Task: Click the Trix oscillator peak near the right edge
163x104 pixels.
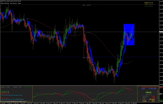Action: (x=125, y=87)
